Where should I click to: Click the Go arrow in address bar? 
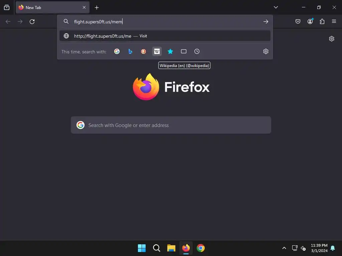[x=266, y=22]
